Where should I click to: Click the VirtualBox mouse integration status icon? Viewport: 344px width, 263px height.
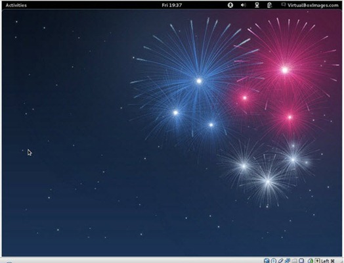pyautogui.click(x=311, y=260)
